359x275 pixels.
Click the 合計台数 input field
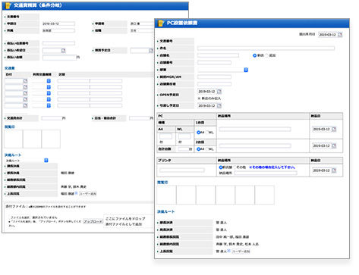point(184,149)
